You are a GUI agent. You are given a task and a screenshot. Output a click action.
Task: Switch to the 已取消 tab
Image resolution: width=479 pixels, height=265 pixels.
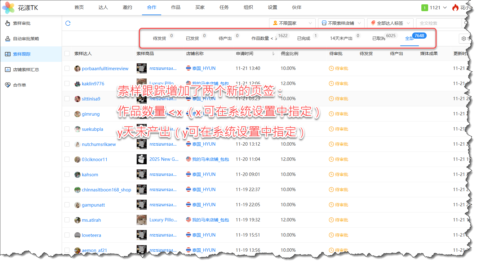click(379, 38)
